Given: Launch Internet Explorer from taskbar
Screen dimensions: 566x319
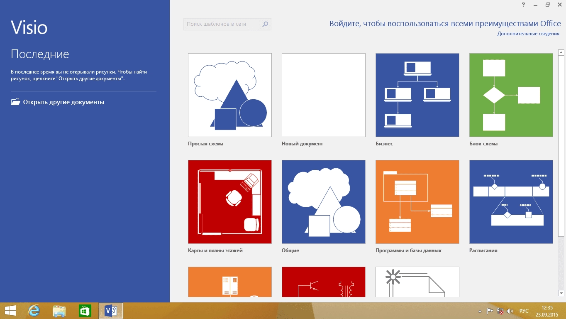Looking at the screenshot, I should point(34,311).
